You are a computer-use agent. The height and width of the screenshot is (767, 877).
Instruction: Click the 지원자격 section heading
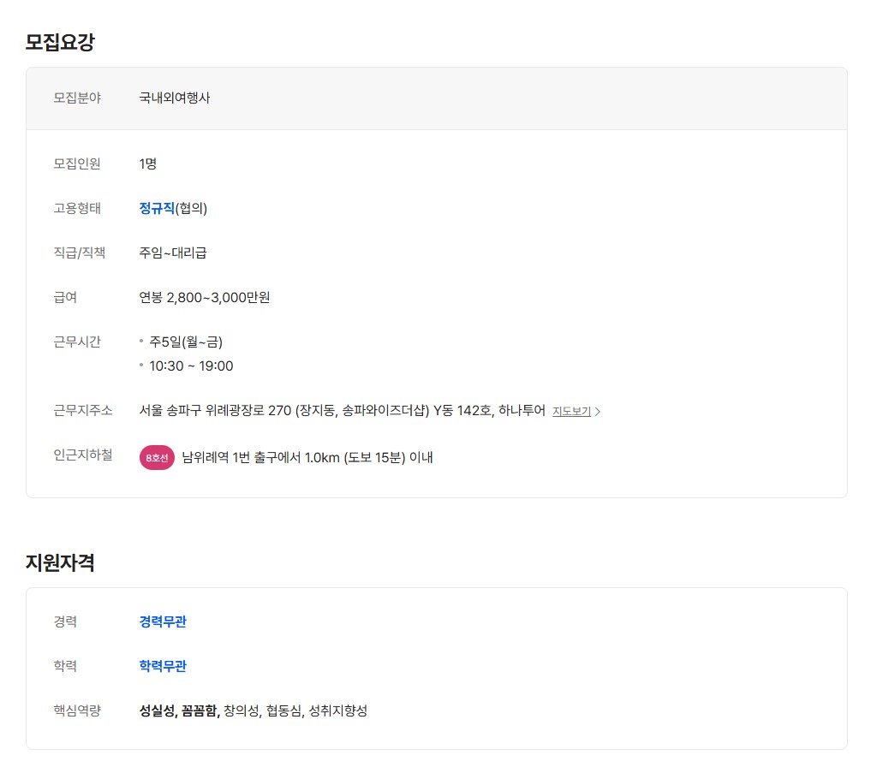pyautogui.click(x=60, y=562)
